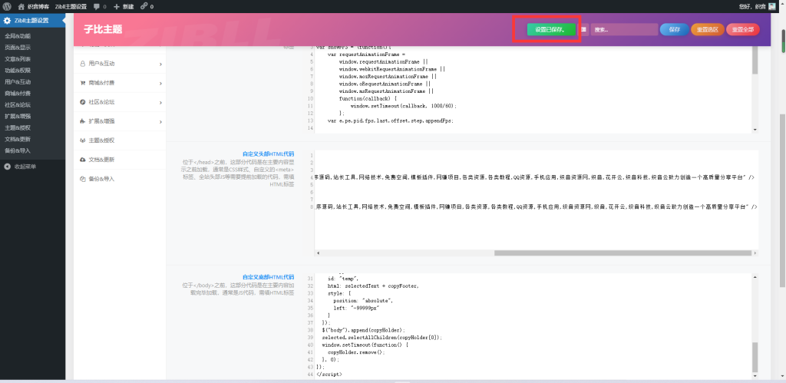Click the copy icon of 备份&导入 in the options panel
The height and width of the screenshot is (383, 786).
click(x=83, y=179)
